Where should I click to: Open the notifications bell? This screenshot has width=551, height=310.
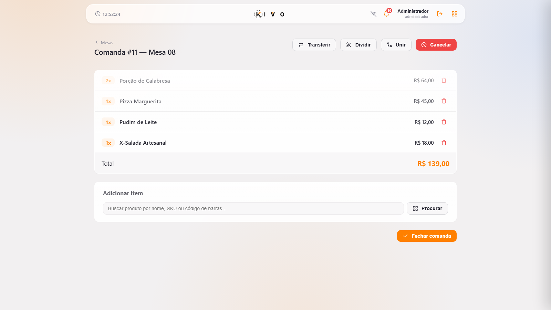point(386,14)
